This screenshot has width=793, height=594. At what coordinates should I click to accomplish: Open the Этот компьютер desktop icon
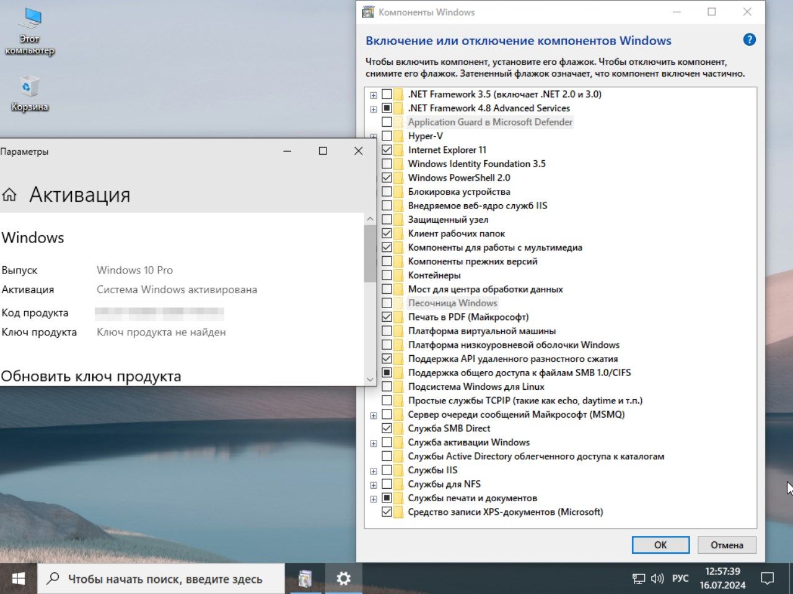click(x=29, y=32)
